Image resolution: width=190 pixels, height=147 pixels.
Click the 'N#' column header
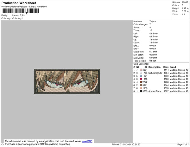tap(138, 67)
